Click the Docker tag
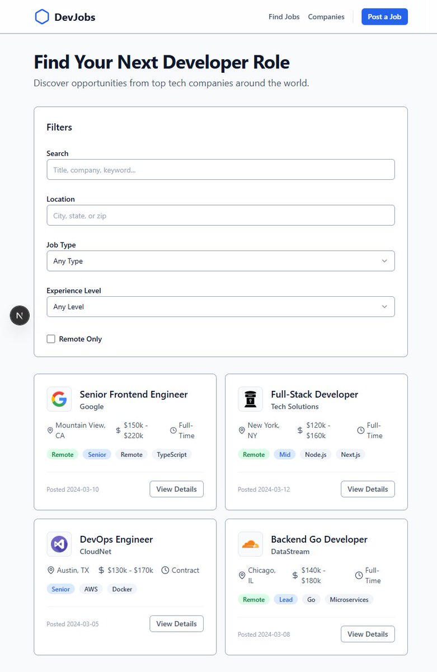 [122, 589]
